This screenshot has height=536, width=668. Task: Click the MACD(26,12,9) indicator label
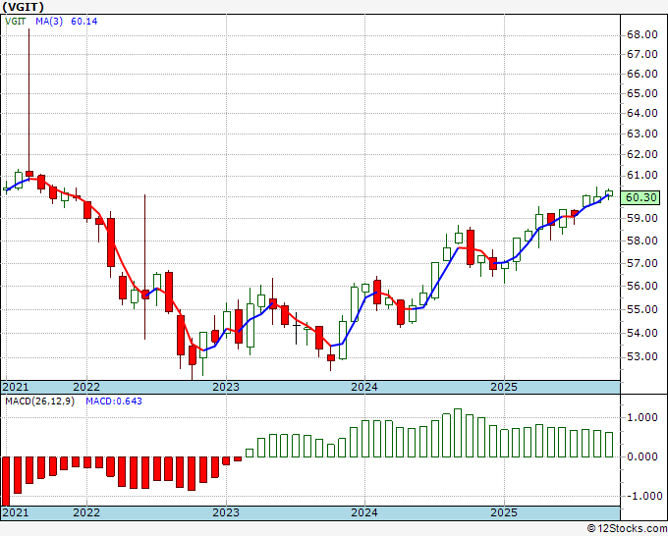pyautogui.click(x=39, y=402)
